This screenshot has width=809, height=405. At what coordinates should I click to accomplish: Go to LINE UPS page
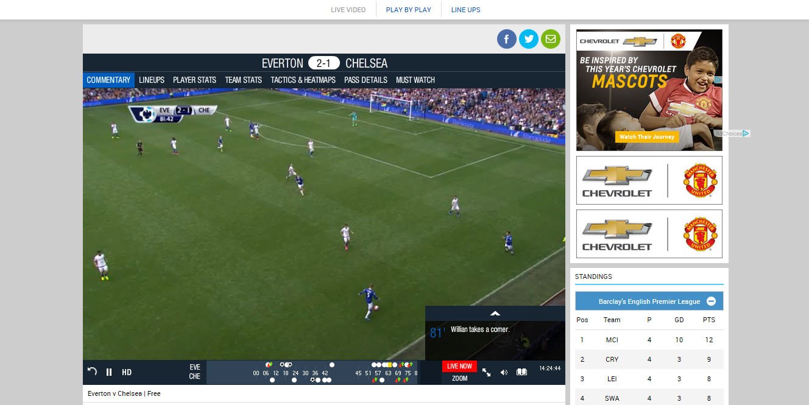(465, 10)
